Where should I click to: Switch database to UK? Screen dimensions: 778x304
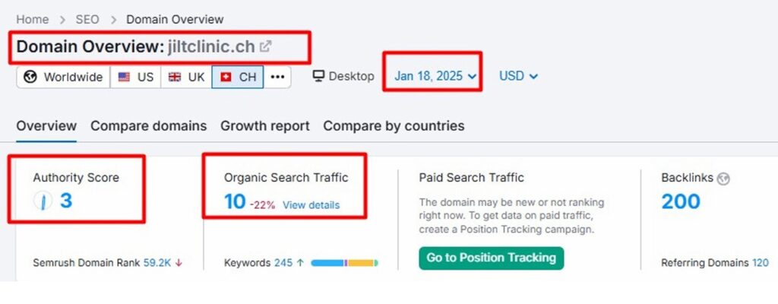tap(187, 77)
